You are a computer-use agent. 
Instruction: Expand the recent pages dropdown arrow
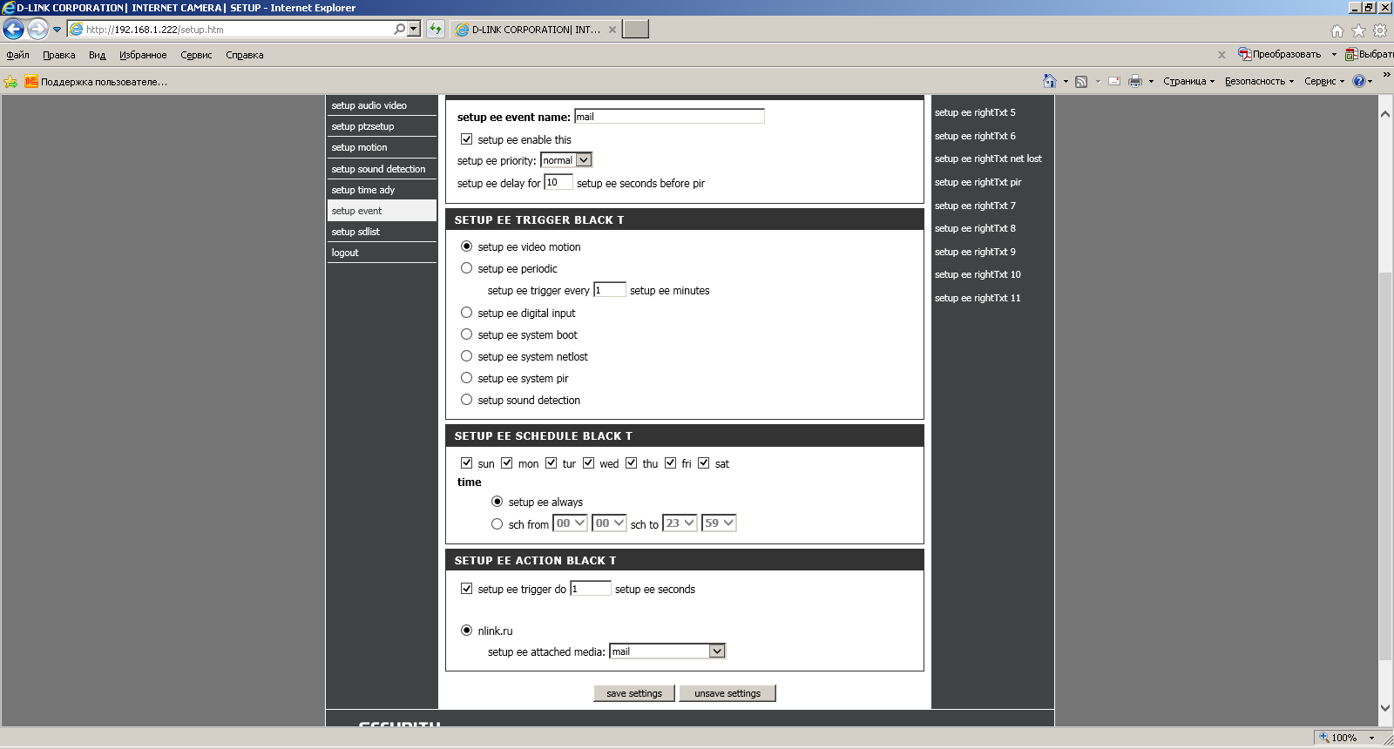(x=58, y=30)
